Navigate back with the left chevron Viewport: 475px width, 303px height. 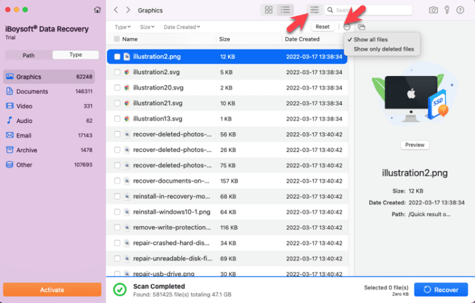coord(116,10)
